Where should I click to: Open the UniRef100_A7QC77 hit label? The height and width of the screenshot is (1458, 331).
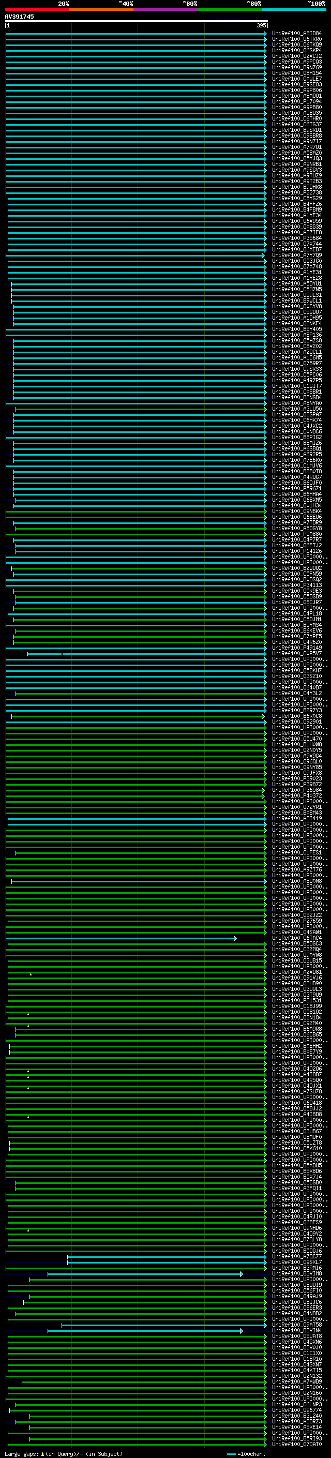coord(296,1257)
